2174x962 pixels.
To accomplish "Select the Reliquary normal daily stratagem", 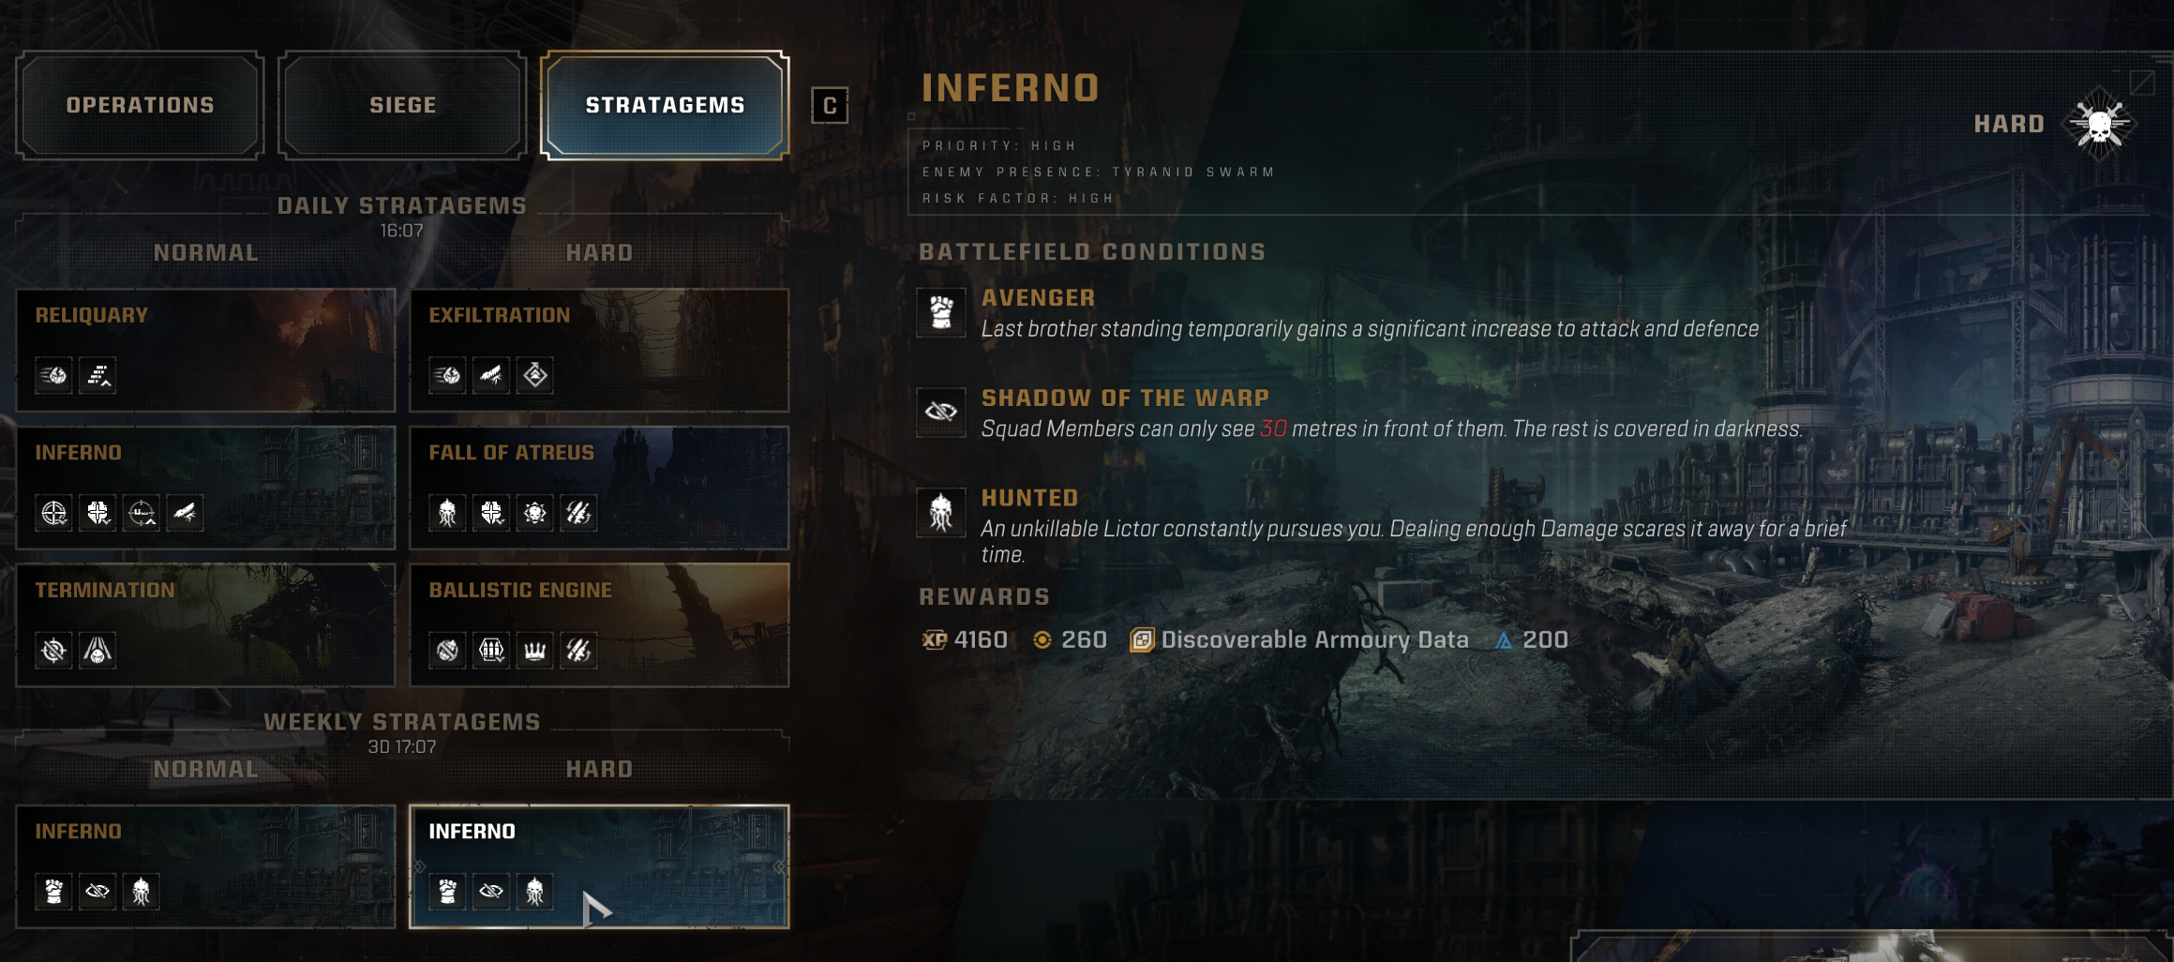I will 205,350.
